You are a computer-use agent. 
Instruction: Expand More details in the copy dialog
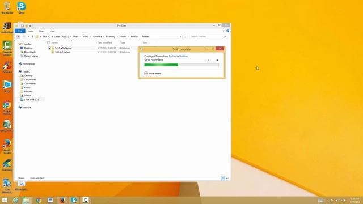click(x=153, y=73)
